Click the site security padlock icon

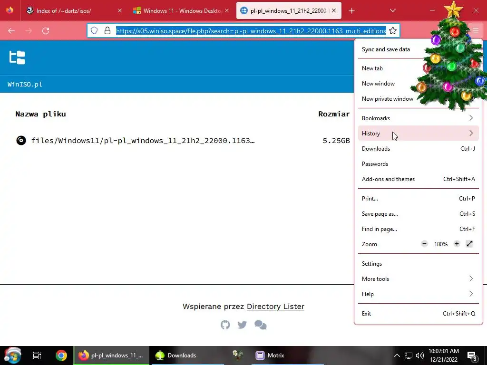pos(107,30)
